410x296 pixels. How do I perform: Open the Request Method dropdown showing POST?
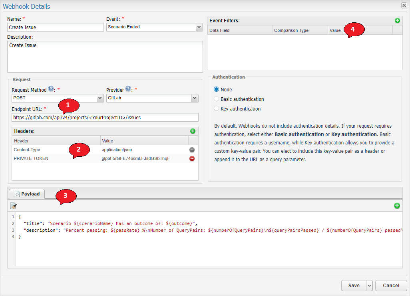100,98
